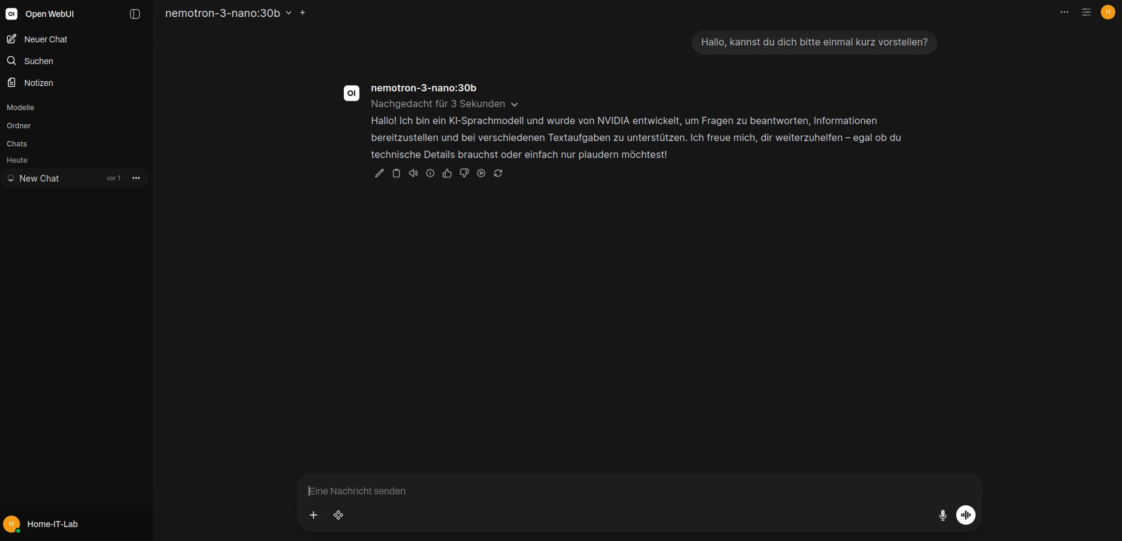Expand the Modelle section
Viewport: 1122px width, 541px height.
pos(21,108)
